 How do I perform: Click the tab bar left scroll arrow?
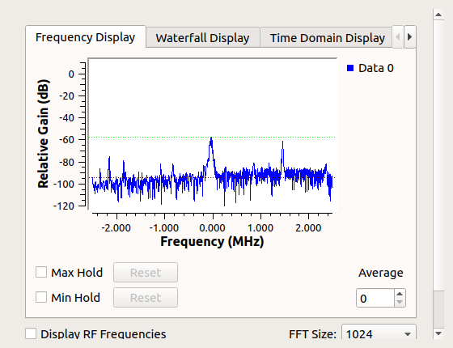[398, 37]
